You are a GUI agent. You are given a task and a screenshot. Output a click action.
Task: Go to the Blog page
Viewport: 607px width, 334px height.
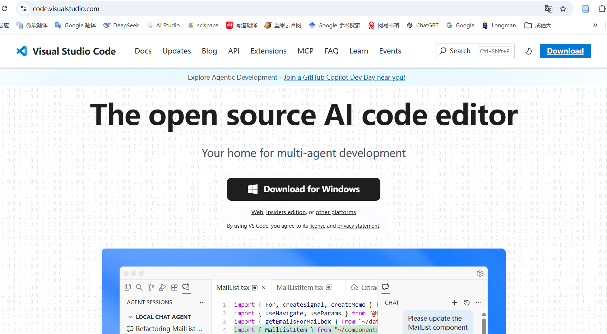click(209, 51)
